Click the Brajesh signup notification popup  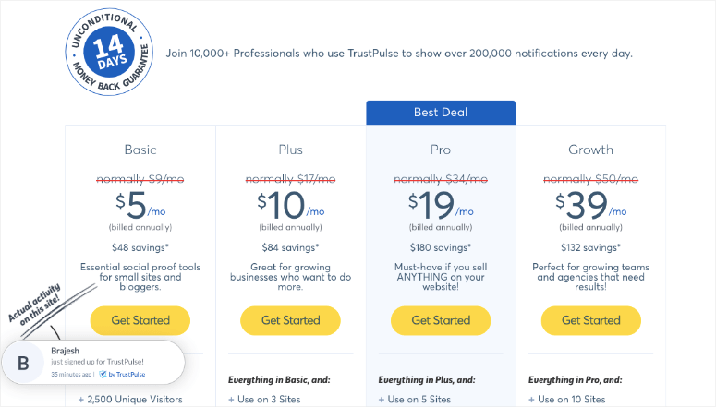pyautogui.click(x=93, y=363)
